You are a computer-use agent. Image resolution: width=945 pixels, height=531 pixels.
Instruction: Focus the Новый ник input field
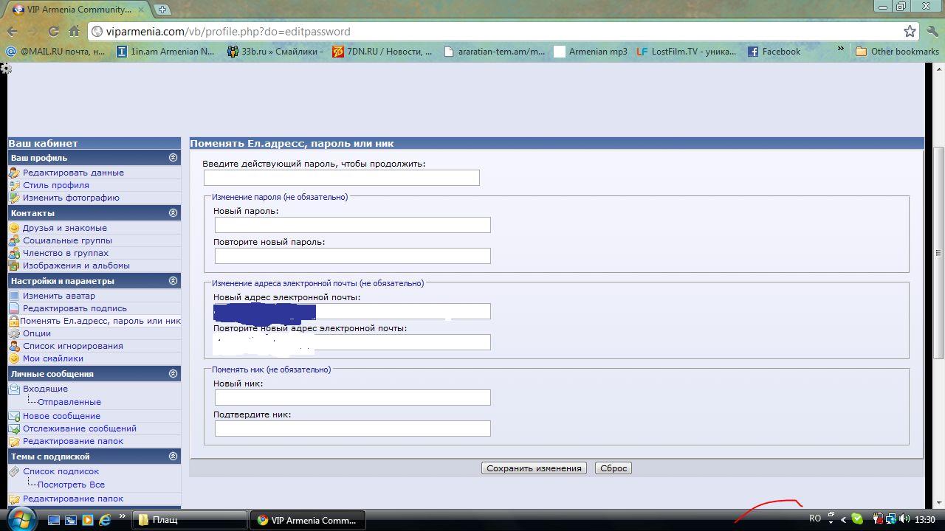click(352, 398)
